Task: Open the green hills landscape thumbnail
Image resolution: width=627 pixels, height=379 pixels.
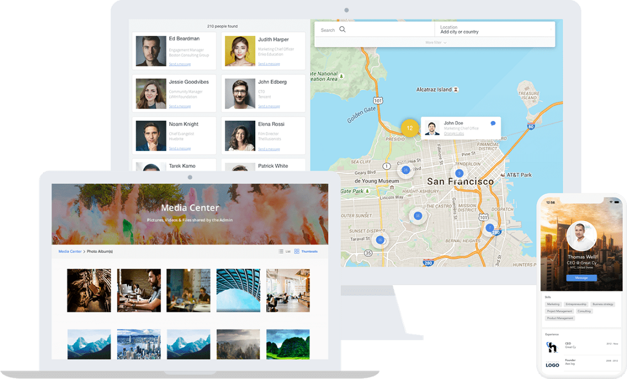Action: pyautogui.click(x=288, y=344)
